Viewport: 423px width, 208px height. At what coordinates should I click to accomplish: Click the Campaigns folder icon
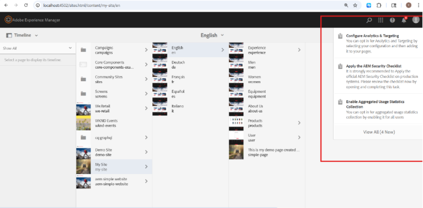pos(83,50)
